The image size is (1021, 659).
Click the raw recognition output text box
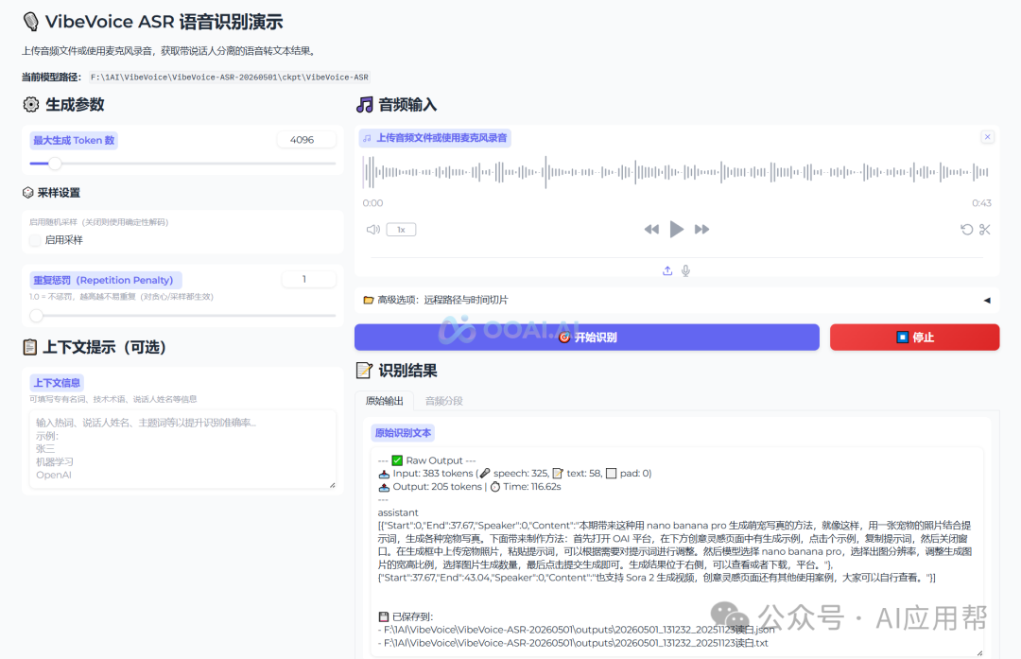coord(677,551)
